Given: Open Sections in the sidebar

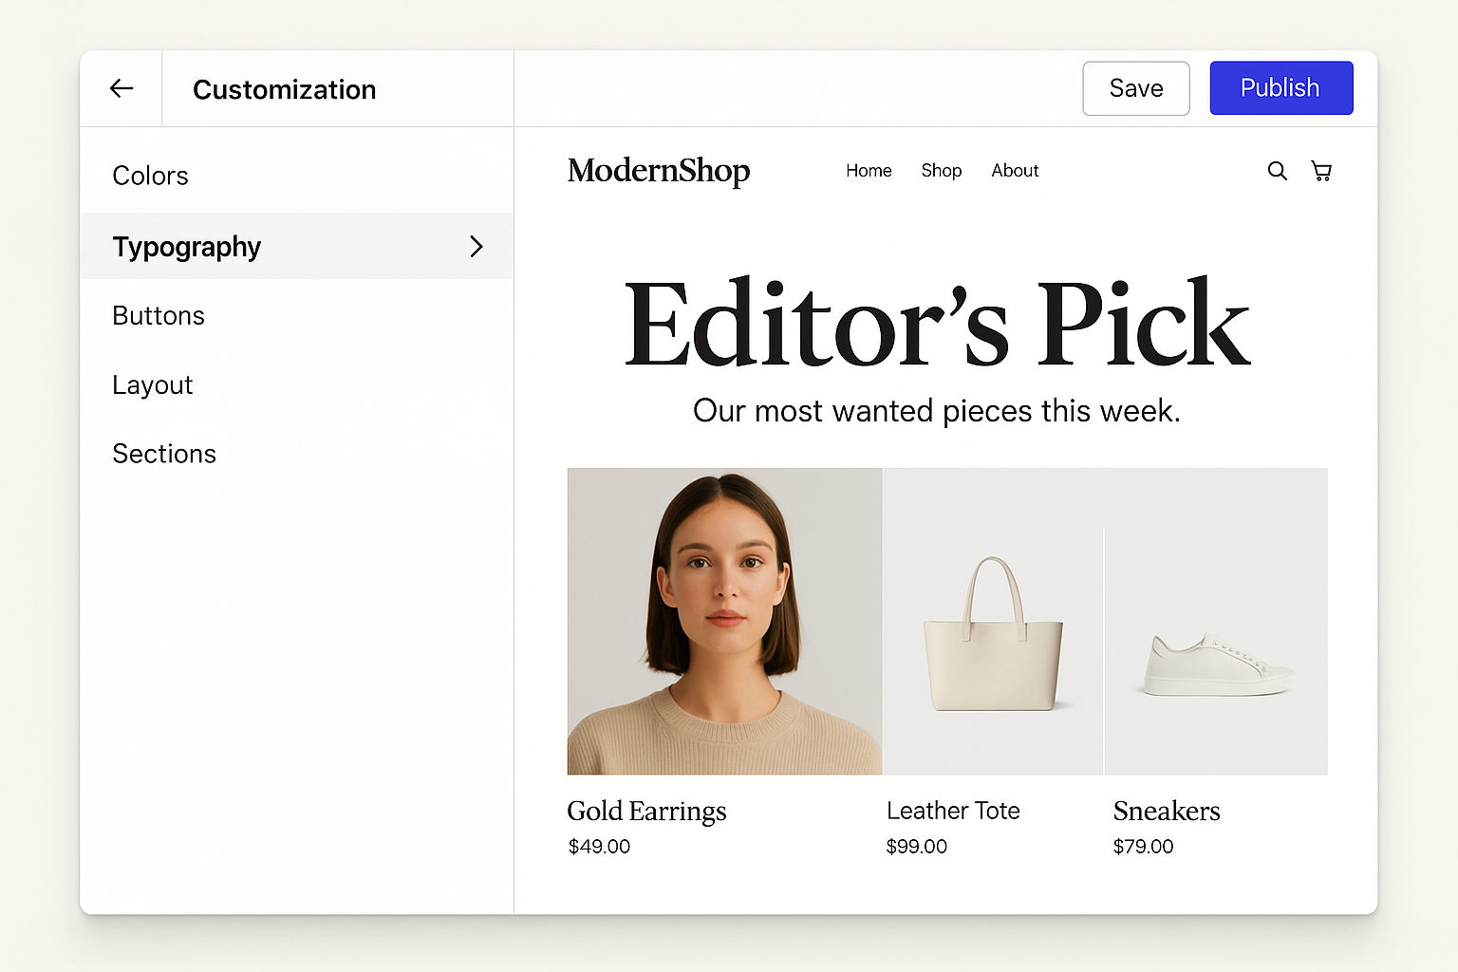Looking at the screenshot, I should coord(164,454).
